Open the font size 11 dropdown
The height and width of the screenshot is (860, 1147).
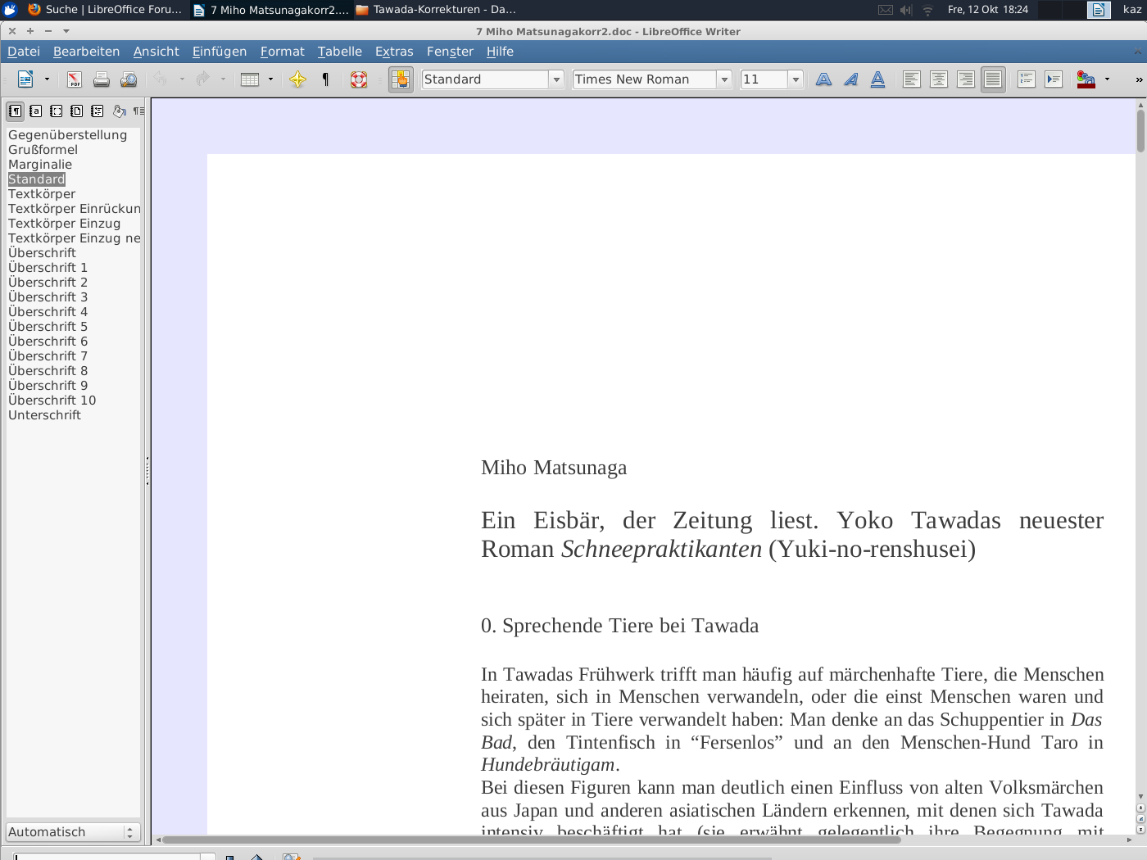pos(796,79)
